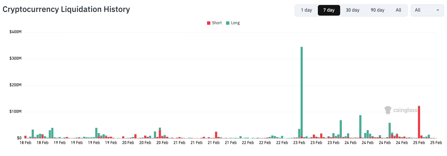This screenshot has width=447, height=156.
Task: Switch to the 30 day range
Action: tap(352, 10)
